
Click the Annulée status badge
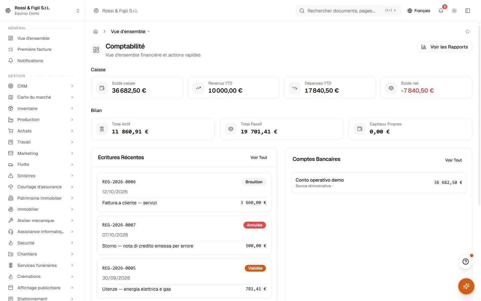click(x=255, y=225)
